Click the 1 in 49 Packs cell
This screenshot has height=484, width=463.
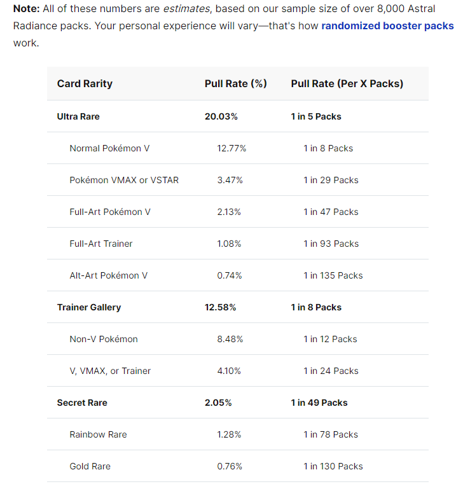[319, 403]
